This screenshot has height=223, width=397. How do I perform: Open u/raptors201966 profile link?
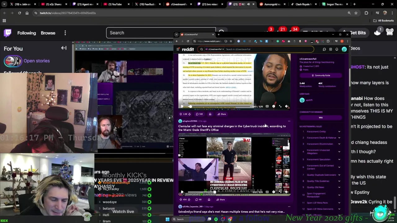(x=190, y=121)
